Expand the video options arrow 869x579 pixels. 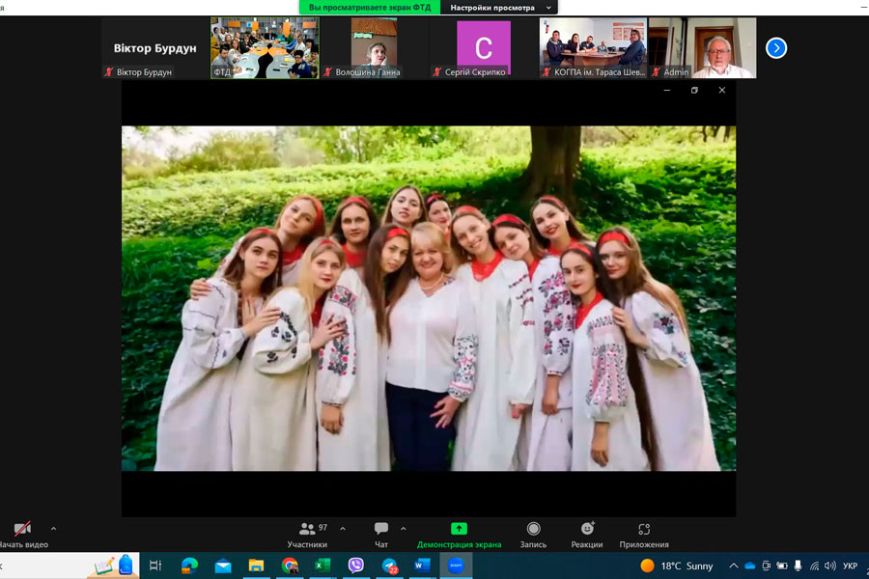point(53,529)
